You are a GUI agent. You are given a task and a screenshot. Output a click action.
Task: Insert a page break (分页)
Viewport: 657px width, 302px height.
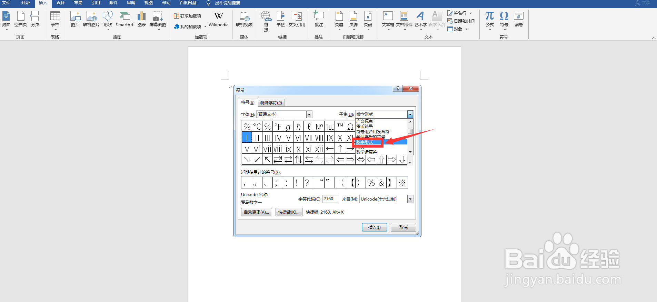point(35,19)
